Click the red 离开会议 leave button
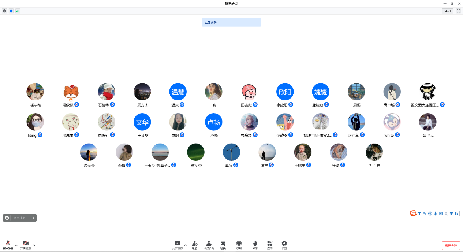Image resolution: width=463 pixels, height=252 pixels. [x=451, y=246]
